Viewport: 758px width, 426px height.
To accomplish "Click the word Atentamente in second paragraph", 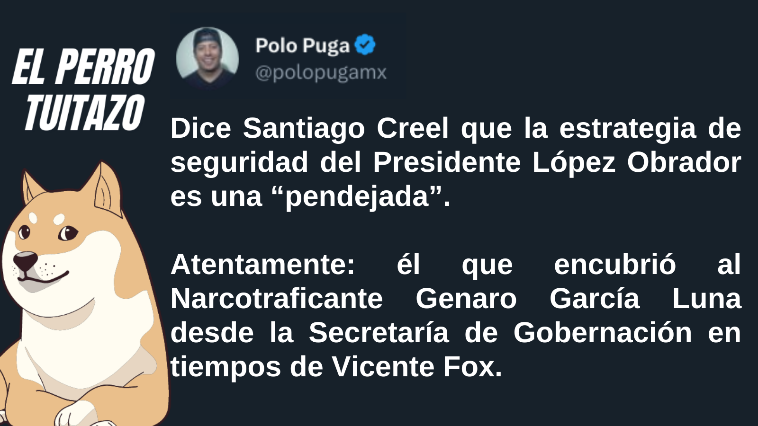I will [x=262, y=264].
